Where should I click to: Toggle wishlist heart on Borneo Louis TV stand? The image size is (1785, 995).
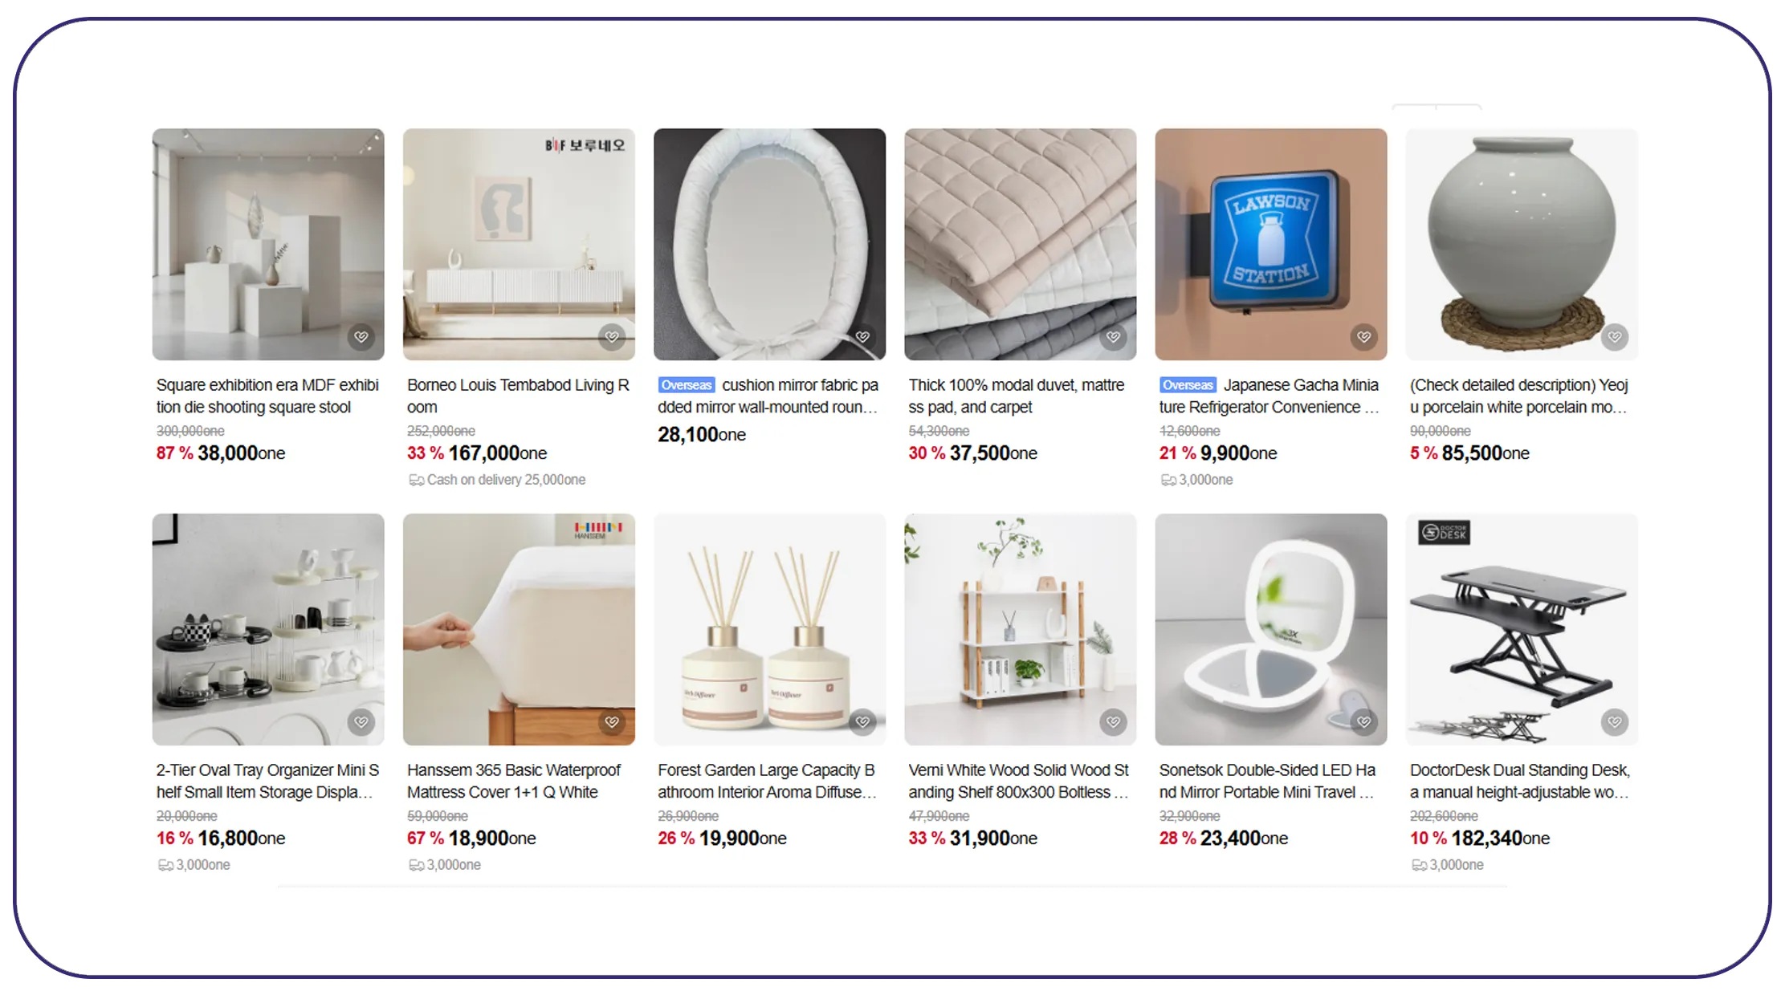click(612, 337)
